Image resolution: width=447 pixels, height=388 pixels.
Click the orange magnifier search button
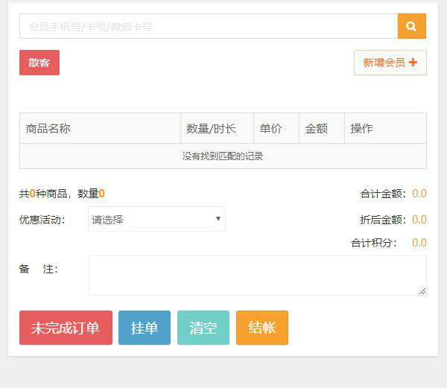point(411,26)
